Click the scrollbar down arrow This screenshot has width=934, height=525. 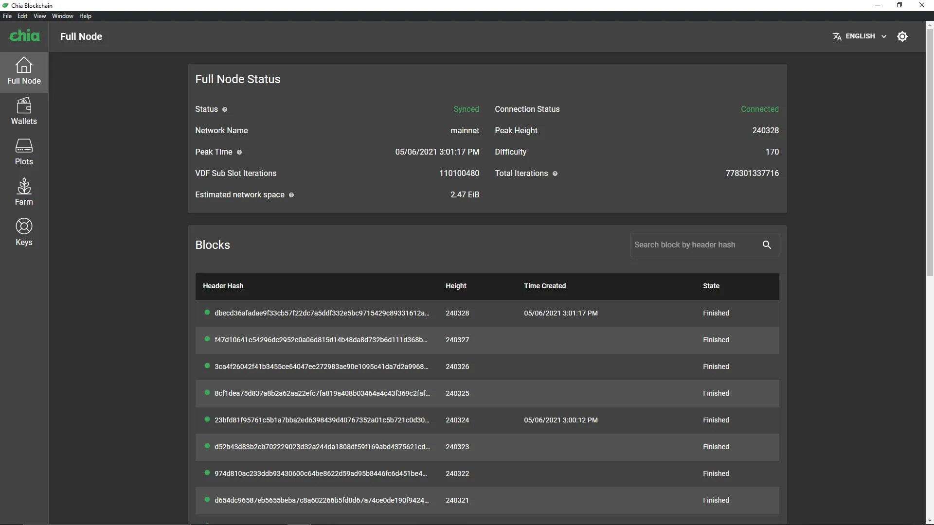[x=930, y=521]
